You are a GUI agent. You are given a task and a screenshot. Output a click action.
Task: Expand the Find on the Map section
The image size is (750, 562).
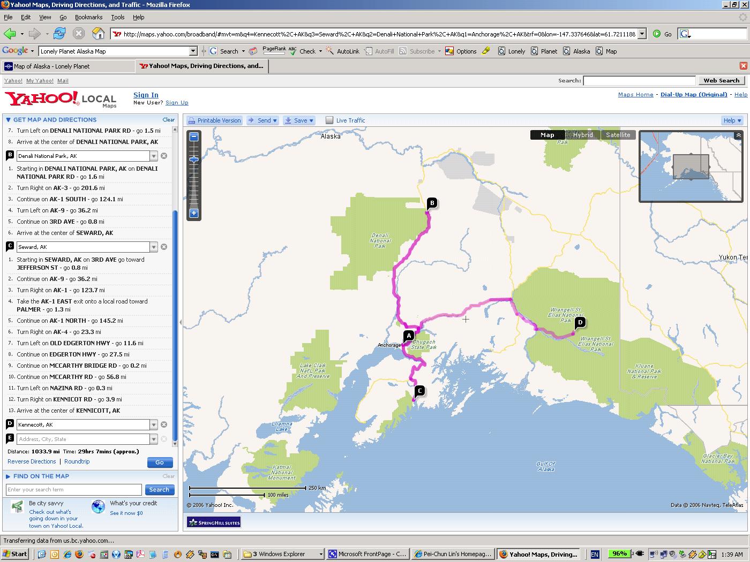[x=8, y=476]
